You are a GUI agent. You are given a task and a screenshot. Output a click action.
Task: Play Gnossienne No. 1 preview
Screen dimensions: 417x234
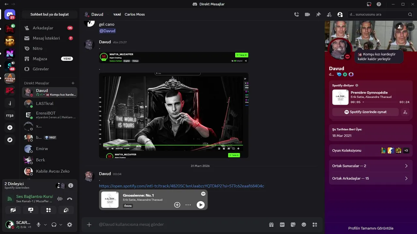201,205
